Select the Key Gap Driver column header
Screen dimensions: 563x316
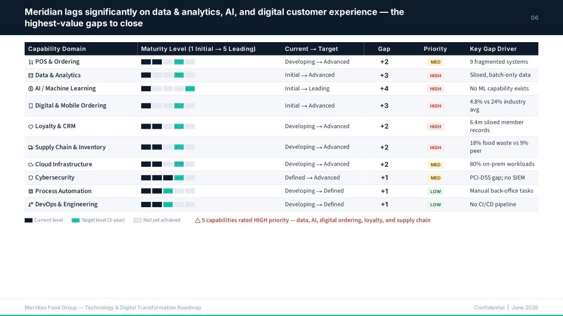(493, 49)
